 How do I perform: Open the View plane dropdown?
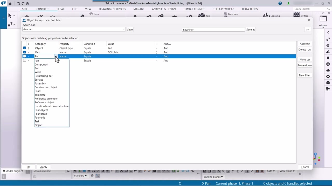click(287, 171)
